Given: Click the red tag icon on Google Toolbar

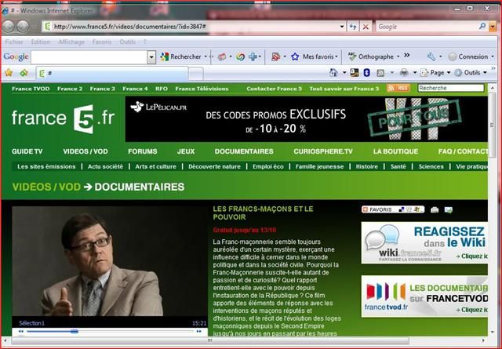Looking at the screenshot, I should pos(222,57).
